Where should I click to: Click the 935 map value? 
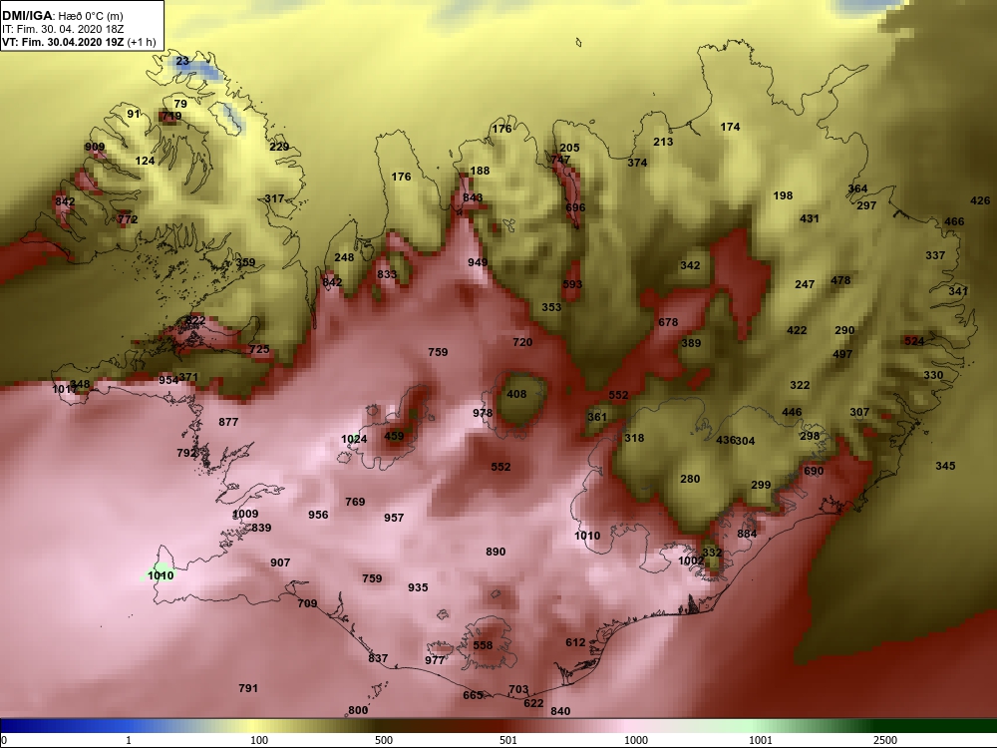[x=418, y=587]
